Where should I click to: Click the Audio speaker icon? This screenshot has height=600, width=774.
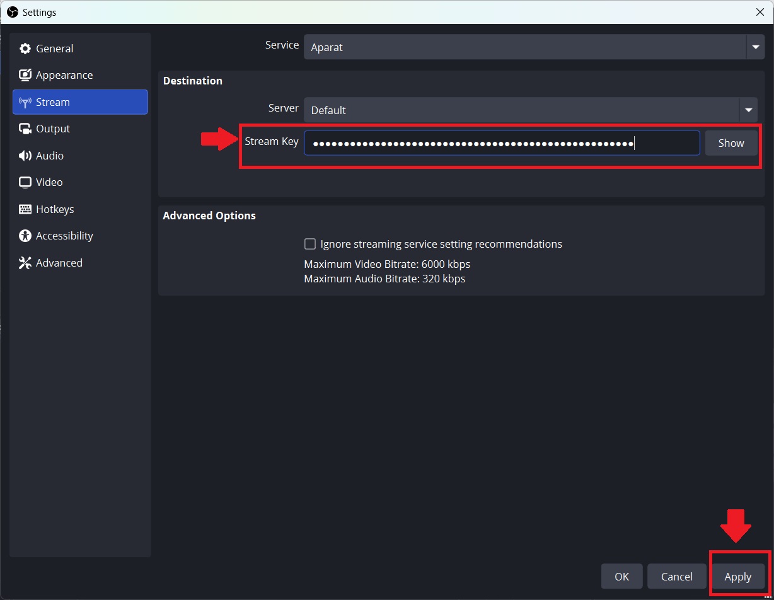pos(25,156)
